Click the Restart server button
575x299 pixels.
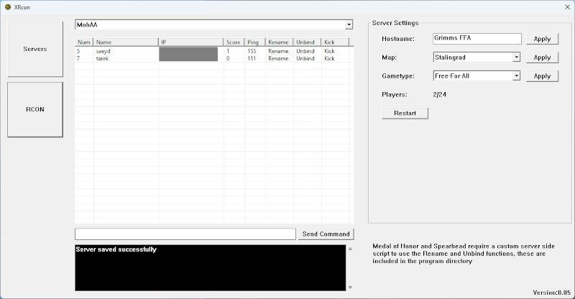(405, 113)
